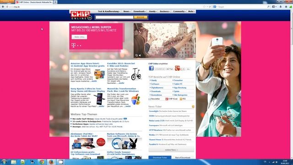This screenshot has height=165, width=293.
Task: Expand the Downloads navigation menu
Action: tap(140, 11)
